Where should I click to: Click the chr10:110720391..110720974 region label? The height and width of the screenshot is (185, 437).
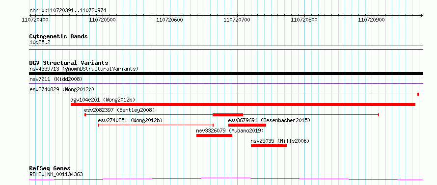point(68,11)
